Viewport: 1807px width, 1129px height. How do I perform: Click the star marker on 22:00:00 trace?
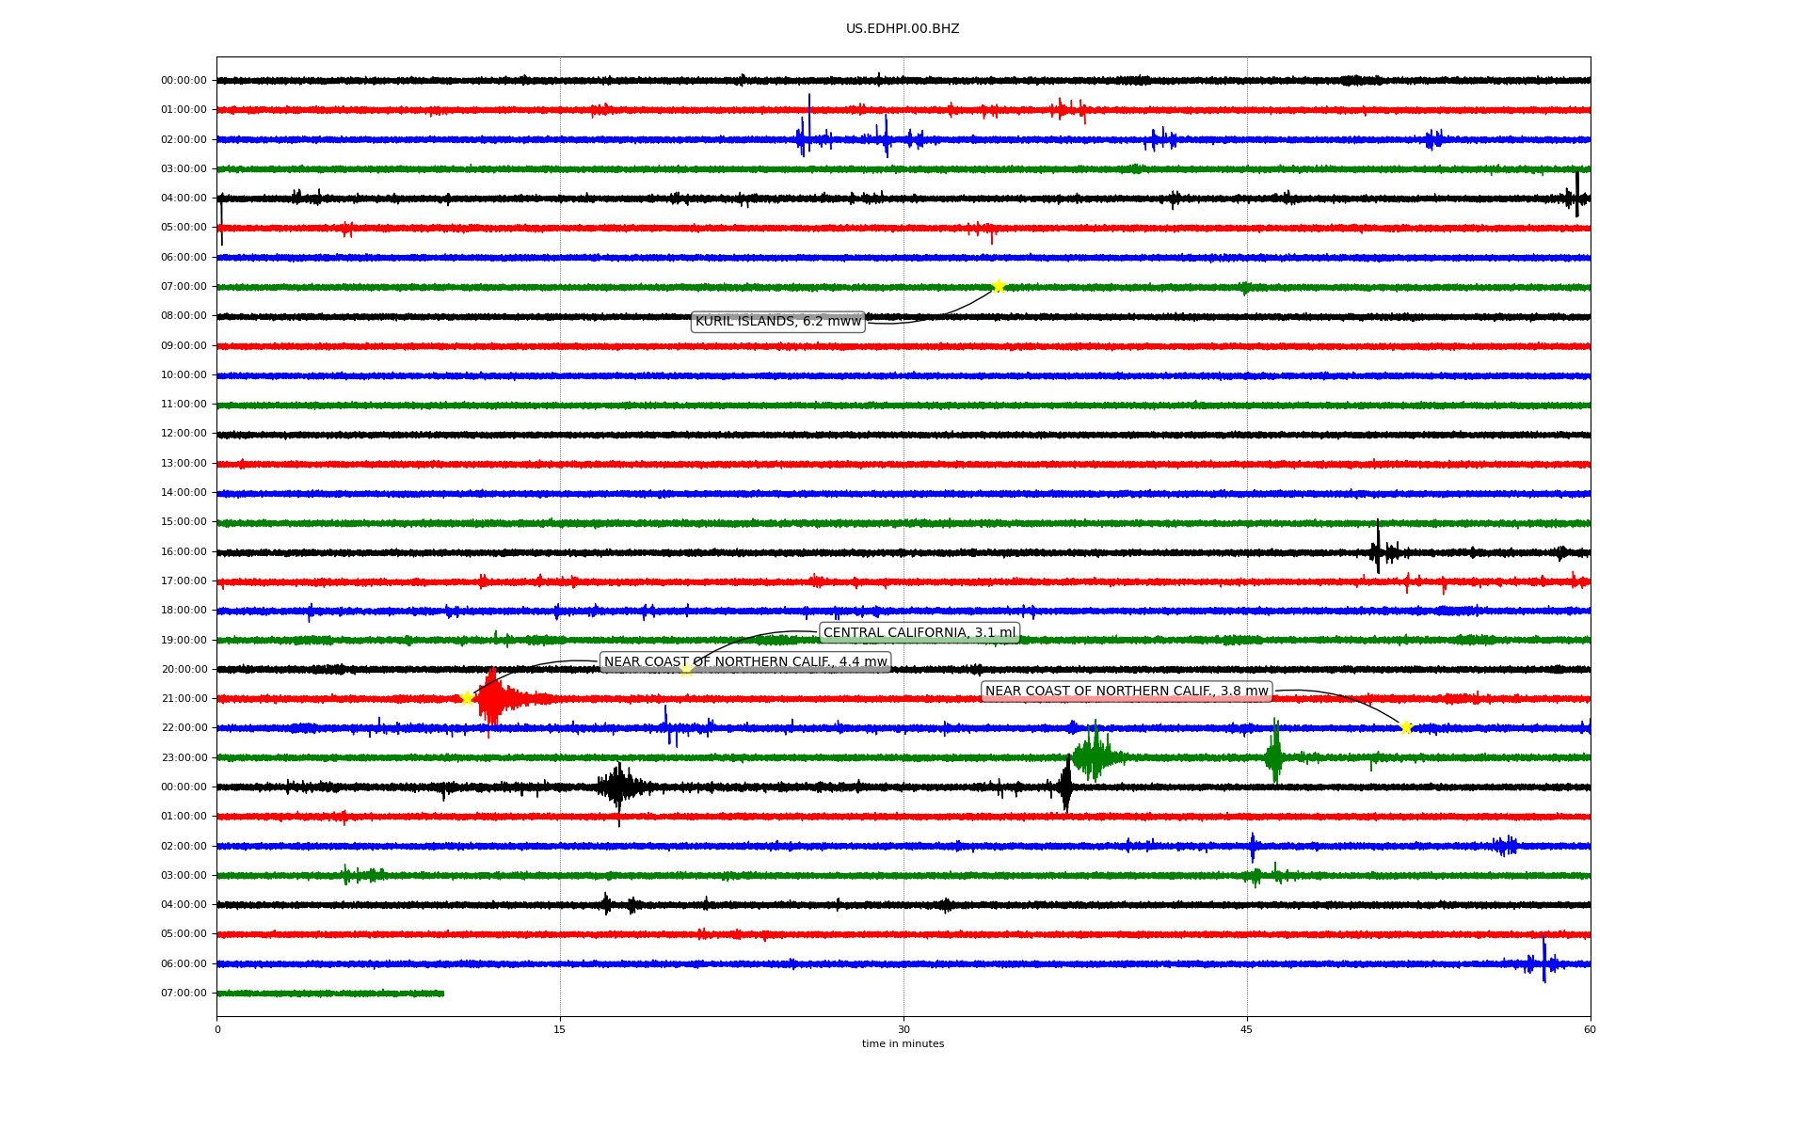click(1406, 727)
